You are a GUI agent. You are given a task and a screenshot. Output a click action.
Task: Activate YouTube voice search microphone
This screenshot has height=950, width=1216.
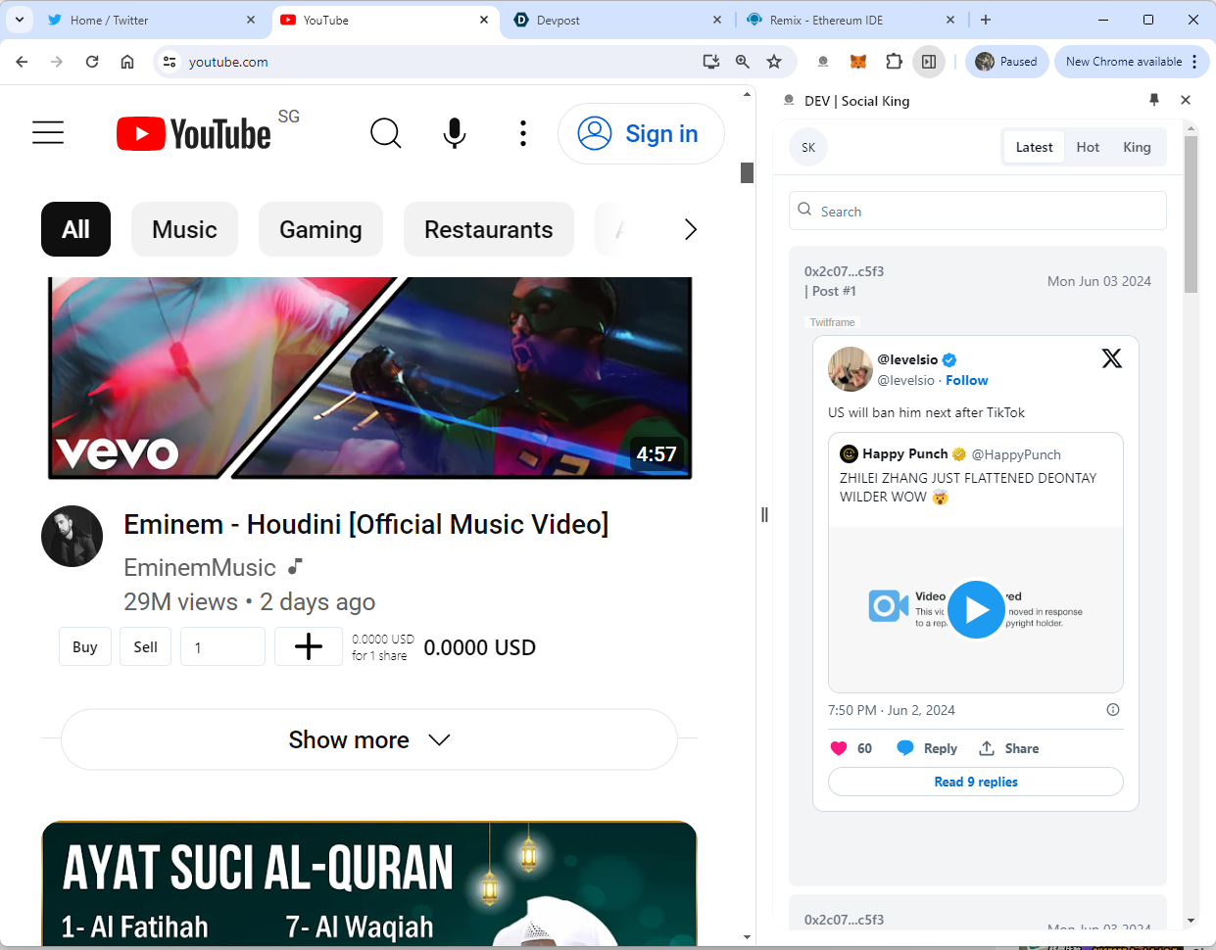454,133
